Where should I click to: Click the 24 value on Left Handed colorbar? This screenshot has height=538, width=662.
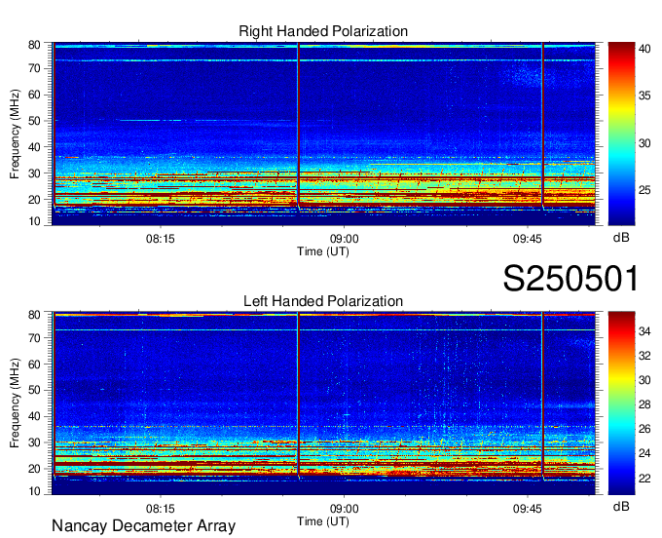coord(644,454)
